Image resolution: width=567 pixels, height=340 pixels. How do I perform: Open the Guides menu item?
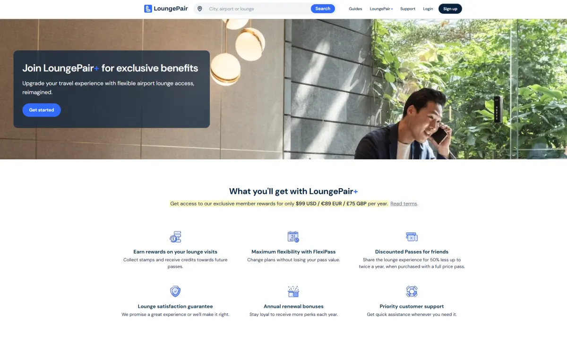355,8
